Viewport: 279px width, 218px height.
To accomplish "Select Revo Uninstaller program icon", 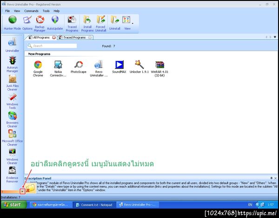I will tap(99, 69).
